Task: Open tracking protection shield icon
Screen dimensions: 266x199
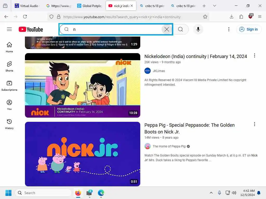Action: pyautogui.click(x=51, y=17)
